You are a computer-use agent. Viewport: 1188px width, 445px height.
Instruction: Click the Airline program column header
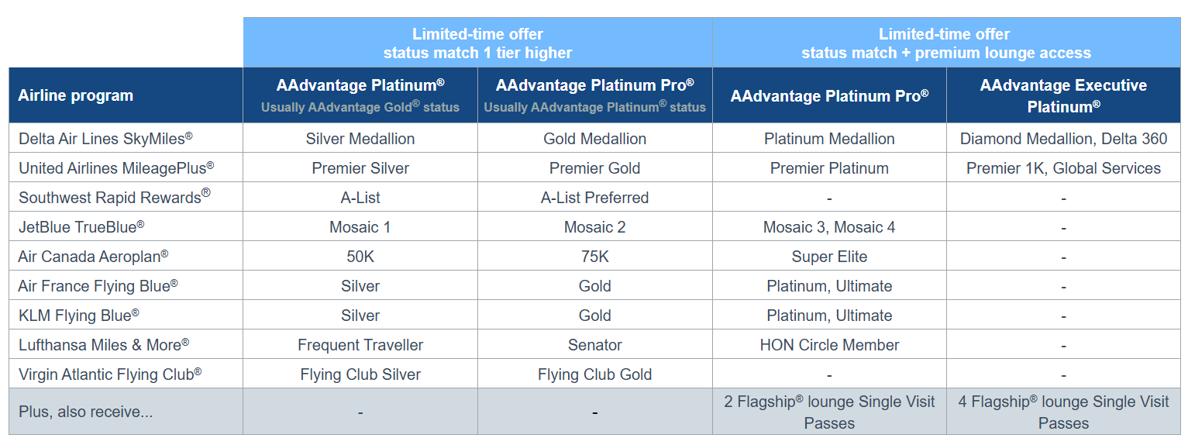click(76, 95)
